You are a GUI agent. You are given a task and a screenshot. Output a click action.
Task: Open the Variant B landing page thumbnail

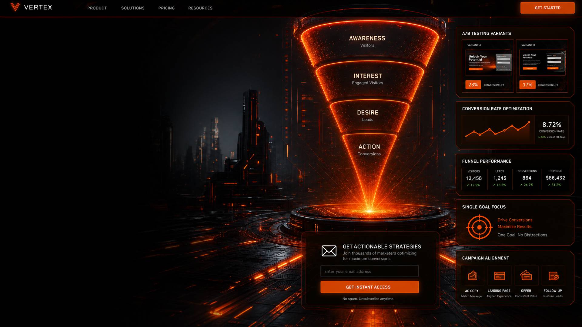(542, 63)
